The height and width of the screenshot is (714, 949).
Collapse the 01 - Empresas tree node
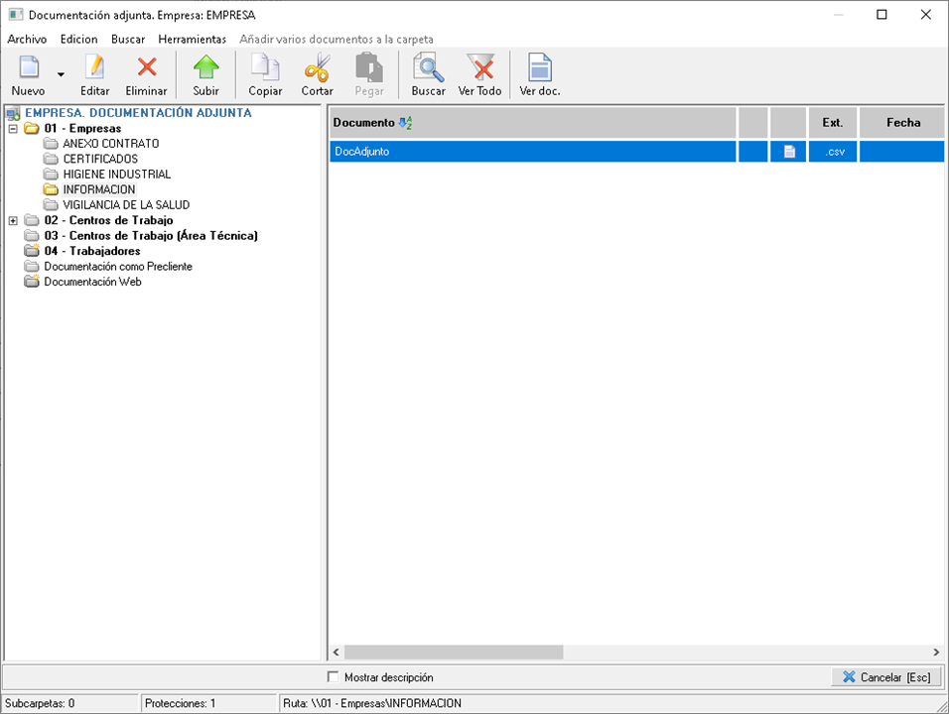[x=13, y=129]
